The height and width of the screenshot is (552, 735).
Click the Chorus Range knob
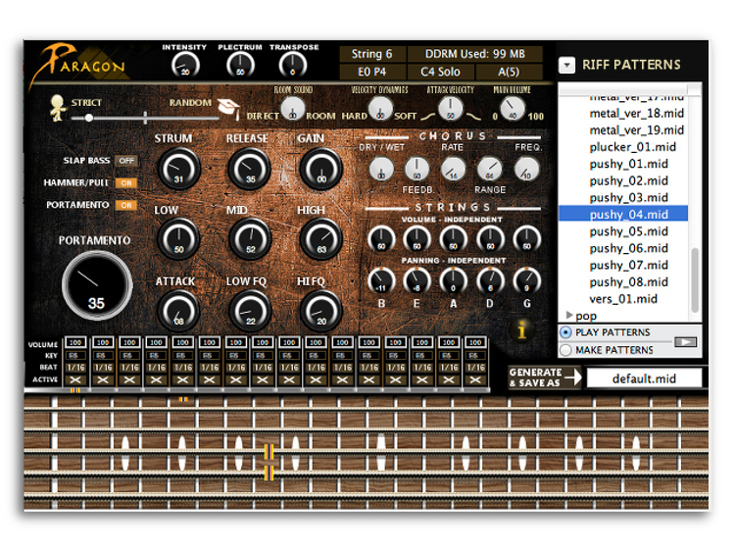coord(490,169)
